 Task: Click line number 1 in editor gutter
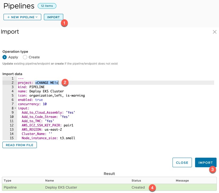coord(12,79)
